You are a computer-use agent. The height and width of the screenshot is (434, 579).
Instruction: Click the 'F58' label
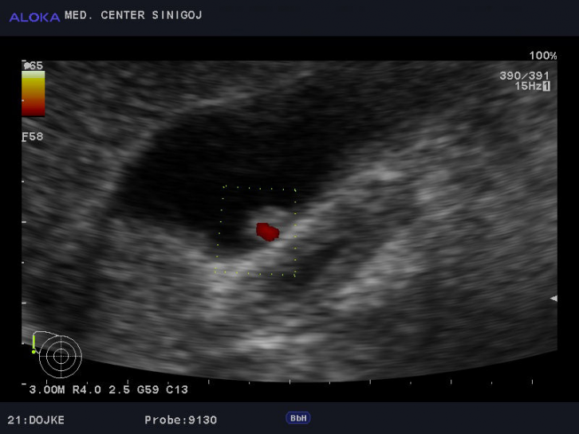point(33,136)
